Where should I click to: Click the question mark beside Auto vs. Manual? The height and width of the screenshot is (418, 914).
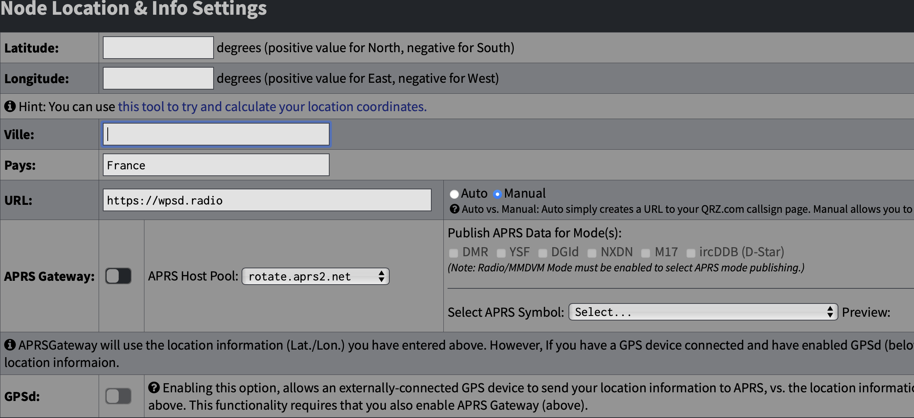tap(454, 209)
